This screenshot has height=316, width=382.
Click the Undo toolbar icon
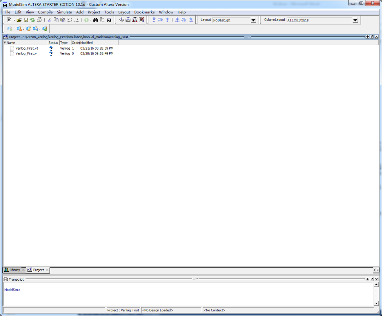point(70,20)
